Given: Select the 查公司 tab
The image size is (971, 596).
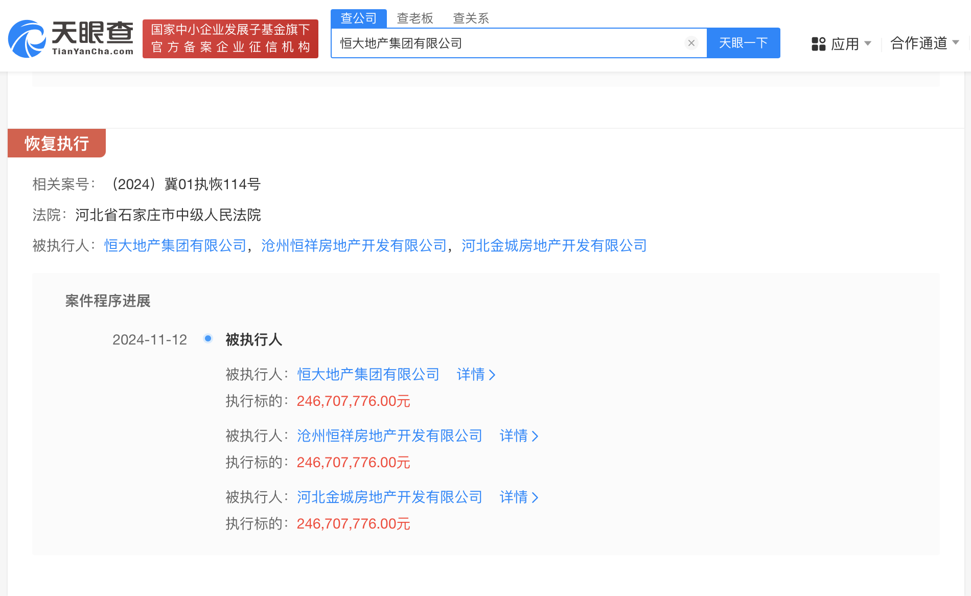Looking at the screenshot, I should (x=359, y=18).
